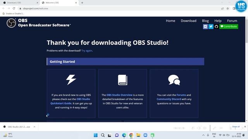This screenshot has width=248, height=139.
Task: Open the clock and date panel
Action: pos(236,135)
